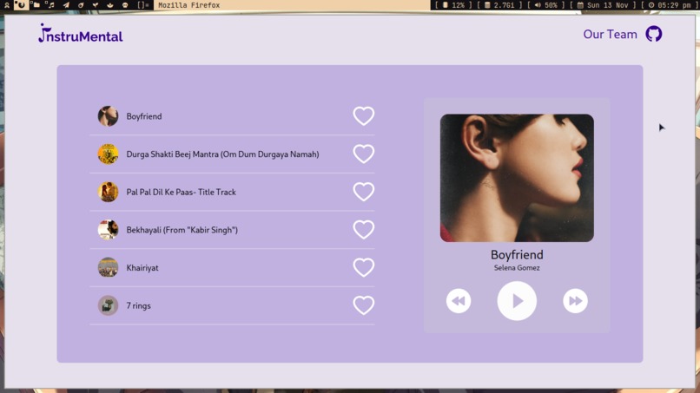Switch to the folder workspace icon
Image resolution: width=700 pixels, height=393 pixels.
36,5
